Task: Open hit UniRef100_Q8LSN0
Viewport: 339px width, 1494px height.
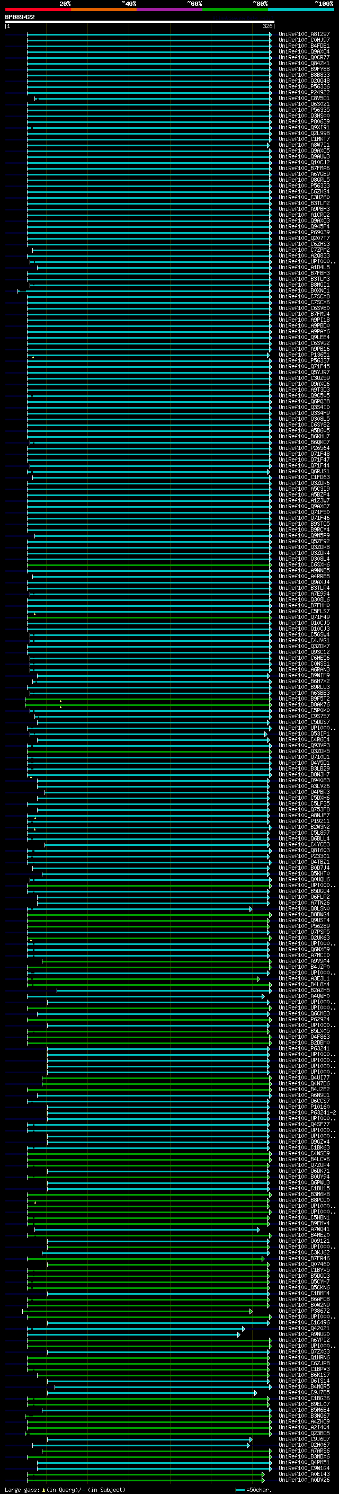Action: pos(304,909)
